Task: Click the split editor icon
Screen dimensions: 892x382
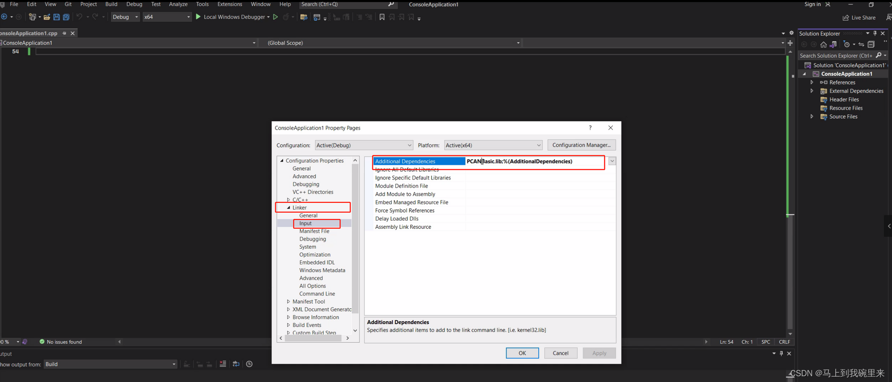Action: tap(790, 43)
